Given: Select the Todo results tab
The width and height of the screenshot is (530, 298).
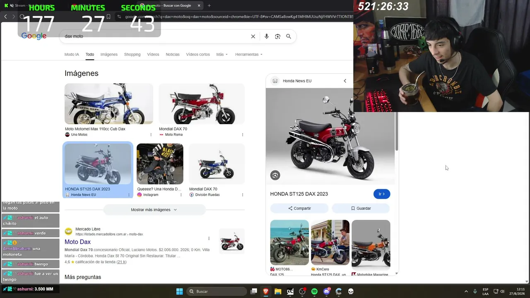Looking at the screenshot, I should pyautogui.click(x=90, y=55).
